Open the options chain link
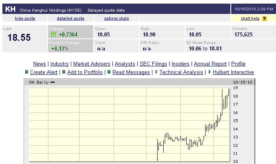Viewport: 276px width, 164px height. [116, 18]
